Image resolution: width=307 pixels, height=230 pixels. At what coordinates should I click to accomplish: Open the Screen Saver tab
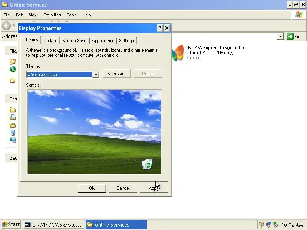pos(75,41)
